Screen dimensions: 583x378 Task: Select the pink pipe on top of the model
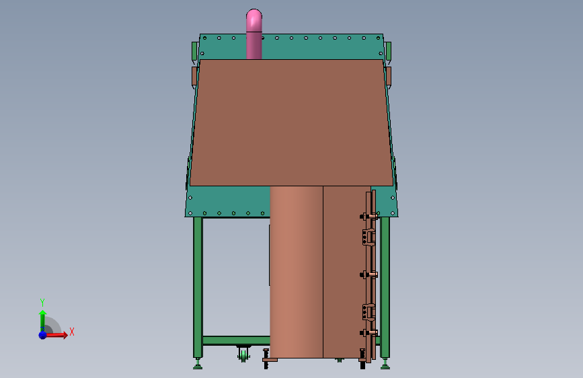click(x=254, y=34)
